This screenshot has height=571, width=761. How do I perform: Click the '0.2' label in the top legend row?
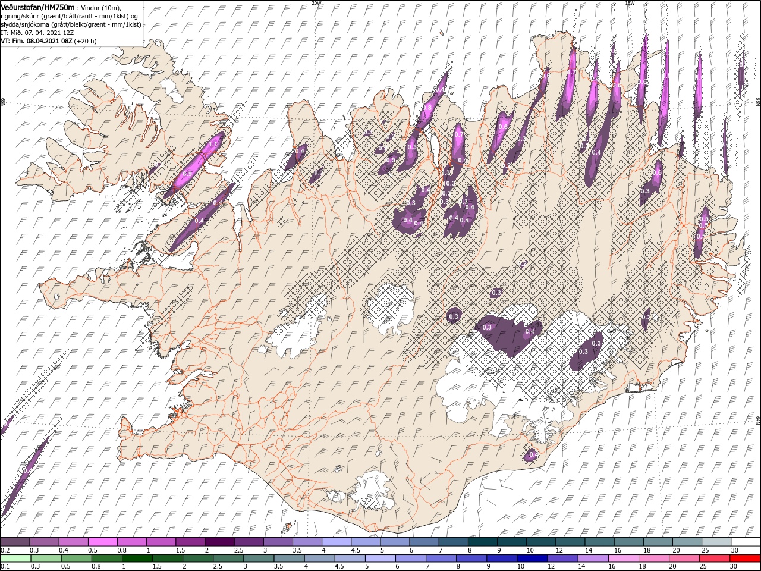tap(5, 550)
